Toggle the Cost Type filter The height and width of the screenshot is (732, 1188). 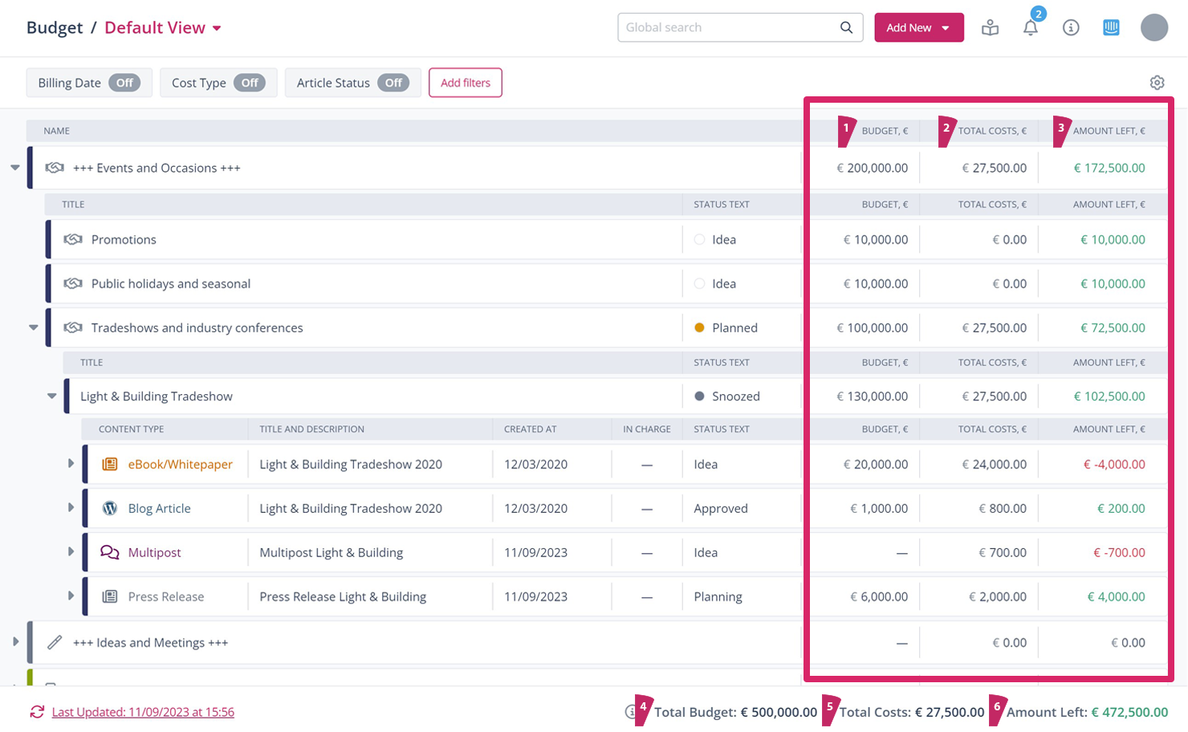point(250,83)
